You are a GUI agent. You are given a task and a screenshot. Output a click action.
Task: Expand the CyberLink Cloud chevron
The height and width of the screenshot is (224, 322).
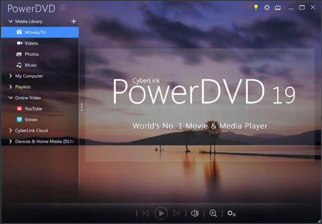[11, 130]
